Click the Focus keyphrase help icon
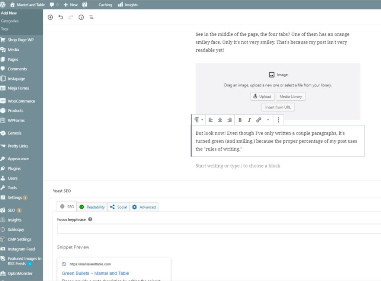Screen dimensions: 381x281 90,219
